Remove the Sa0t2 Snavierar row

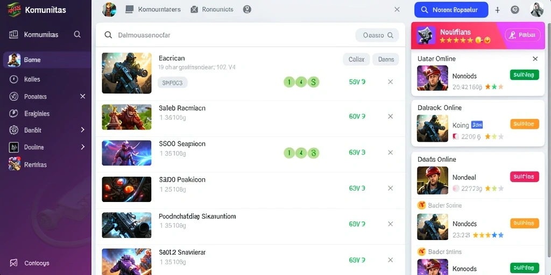click(390, 260)
